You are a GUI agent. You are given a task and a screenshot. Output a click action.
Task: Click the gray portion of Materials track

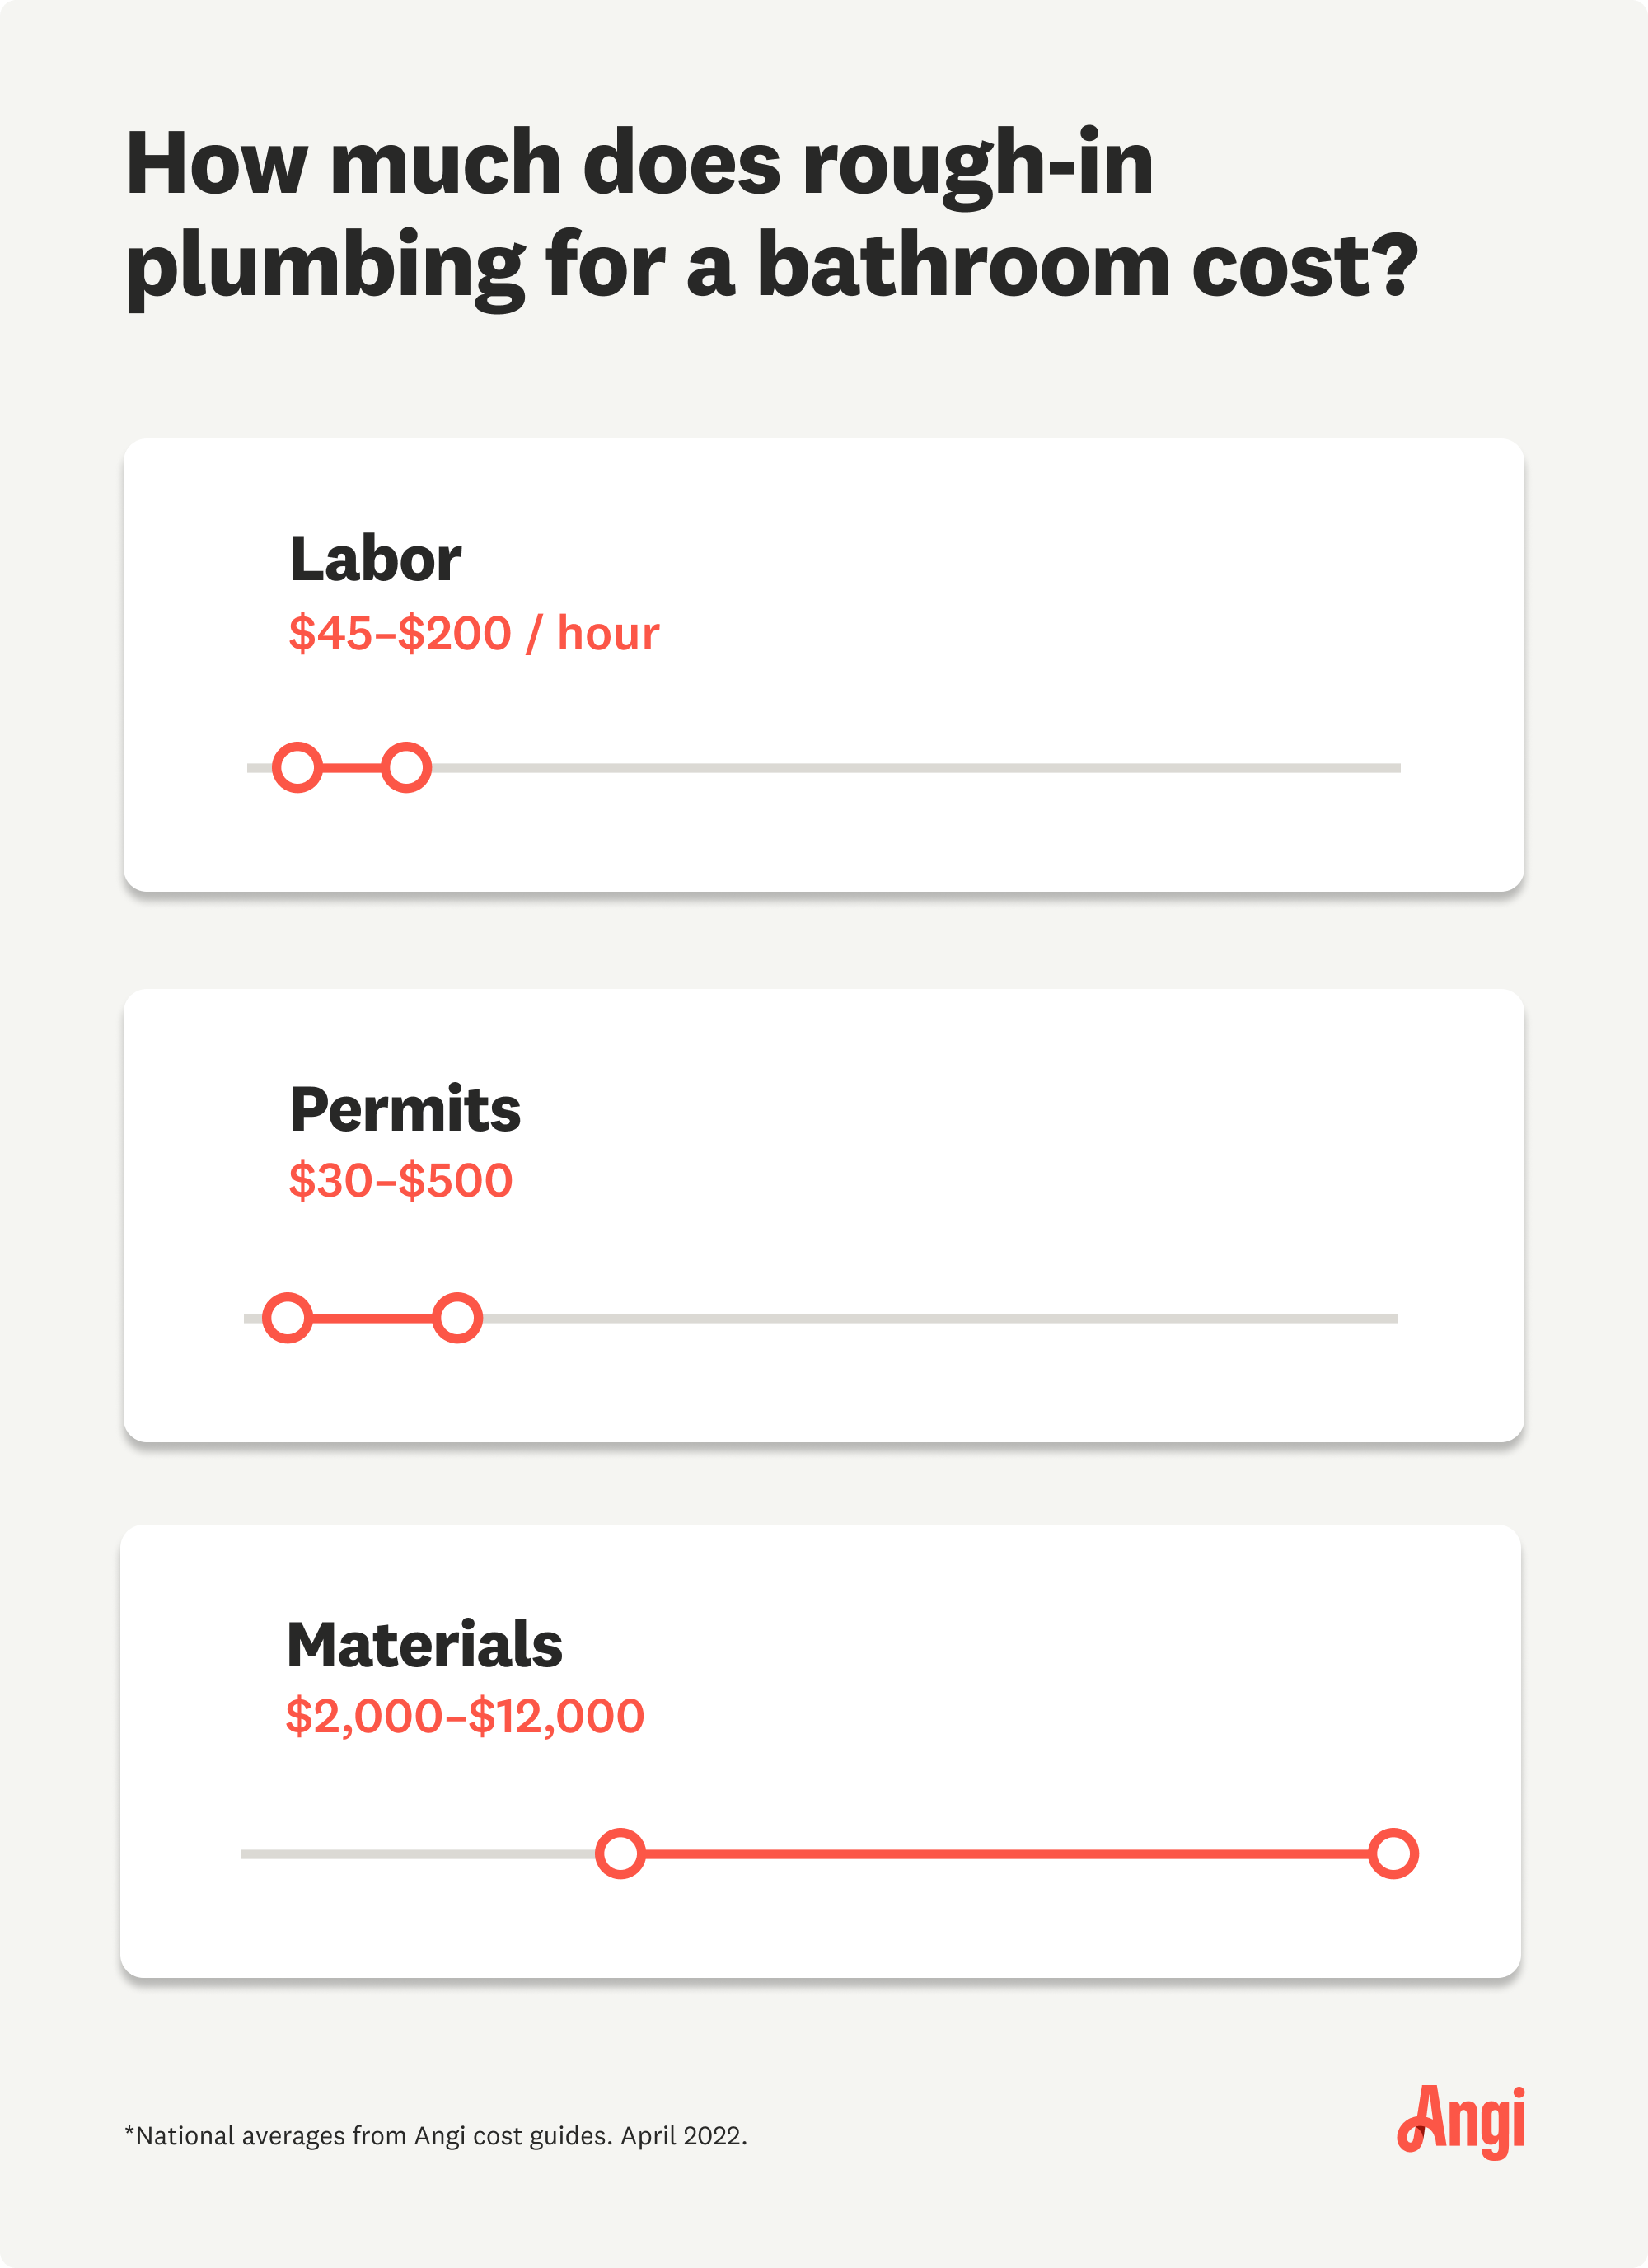click(x=420, y=1853)
